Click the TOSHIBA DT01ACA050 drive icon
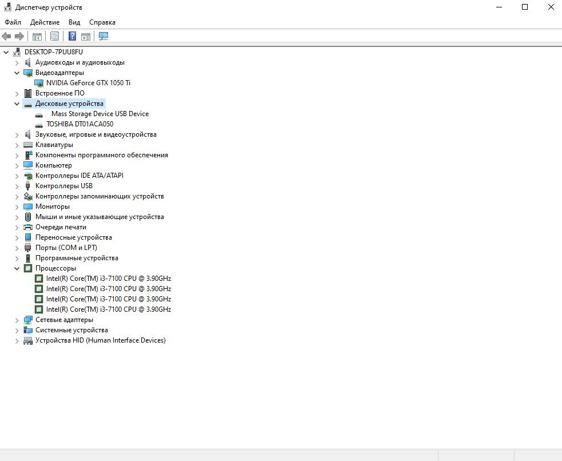Image resolution: width=562 pixels, height=461 pixels. pos(39,125)
